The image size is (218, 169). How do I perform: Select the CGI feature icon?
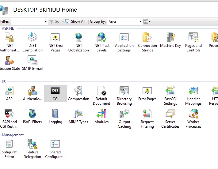click(55, 93)
